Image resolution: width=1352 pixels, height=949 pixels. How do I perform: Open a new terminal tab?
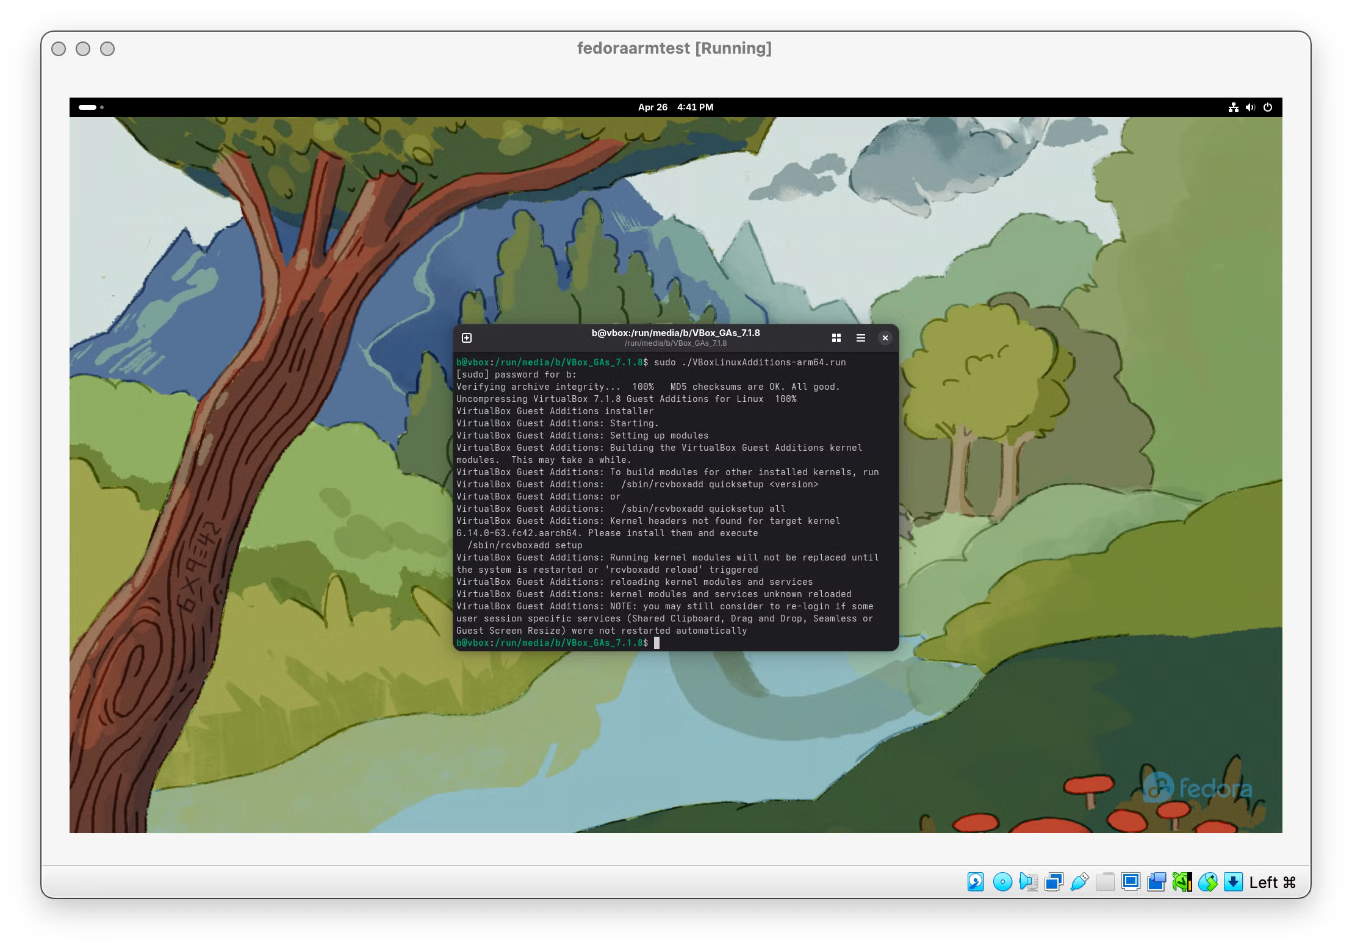(467, 337)
